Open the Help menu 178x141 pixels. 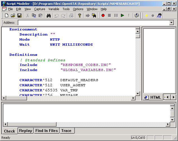(x=104, y=9)
